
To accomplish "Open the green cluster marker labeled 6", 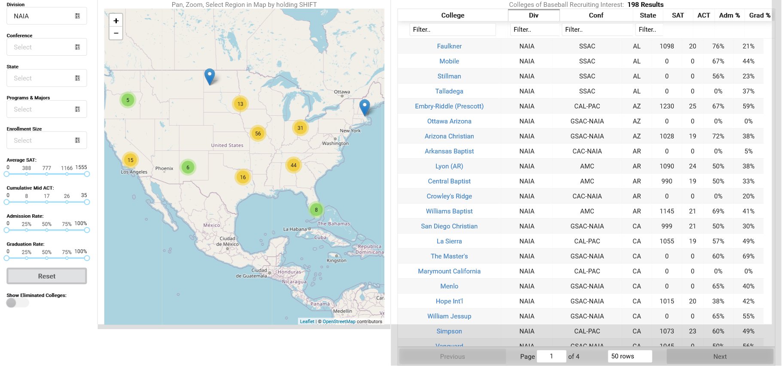I will click(x=188, y=167).
